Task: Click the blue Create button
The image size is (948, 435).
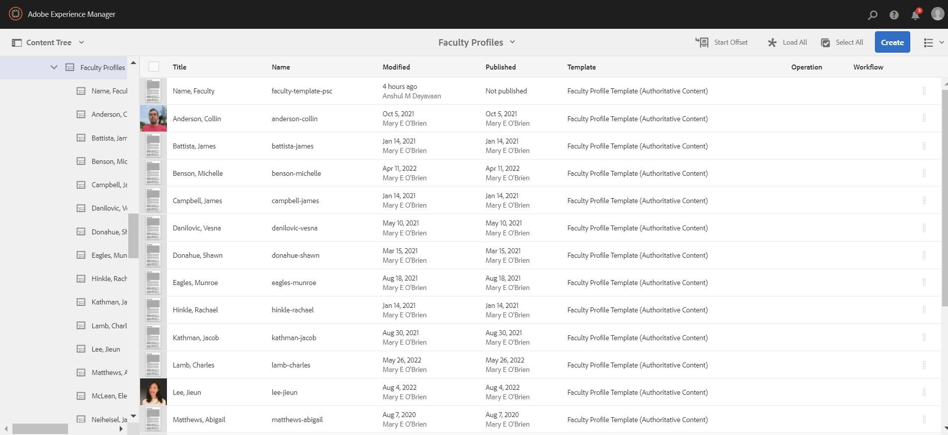Action: (x=892, y=43)
